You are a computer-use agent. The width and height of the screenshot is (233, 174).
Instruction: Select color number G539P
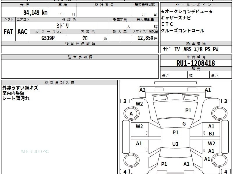(48, 38)
